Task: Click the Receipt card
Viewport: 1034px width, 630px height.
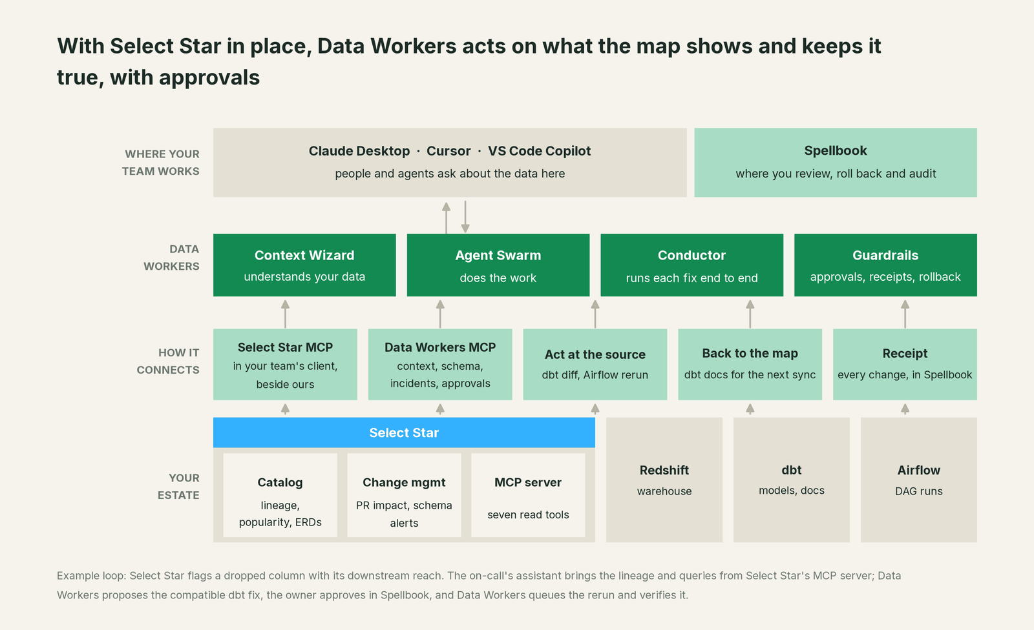Action: (x=905, y=365)
